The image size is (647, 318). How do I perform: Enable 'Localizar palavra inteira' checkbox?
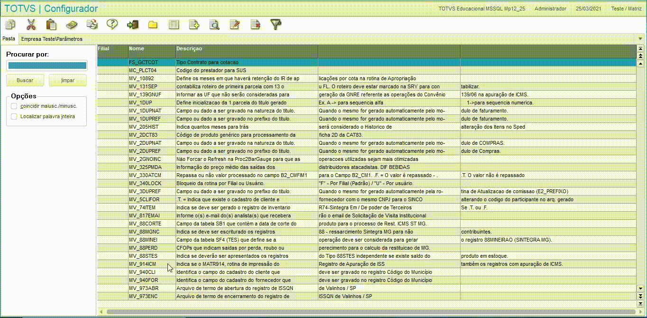(x=14, y=116)
